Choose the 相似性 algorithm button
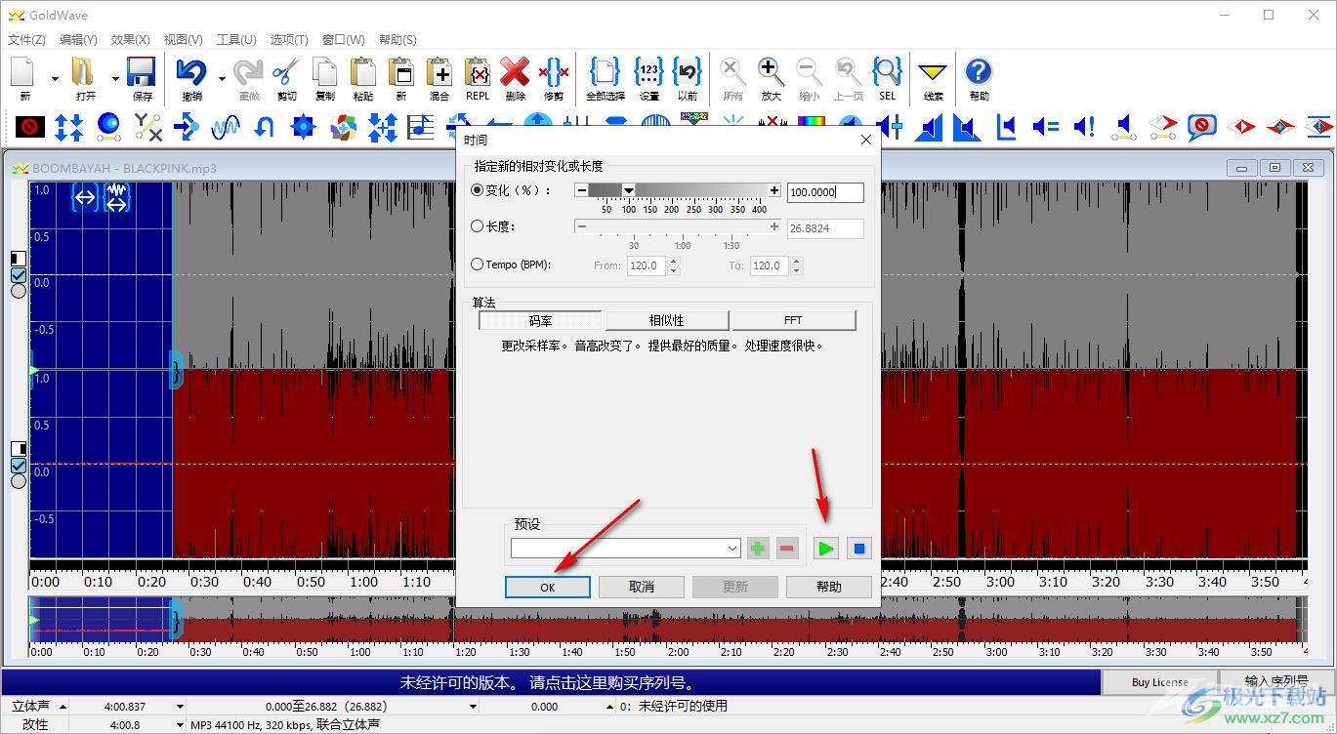1337x734 pixels. (x=667, y=320)
